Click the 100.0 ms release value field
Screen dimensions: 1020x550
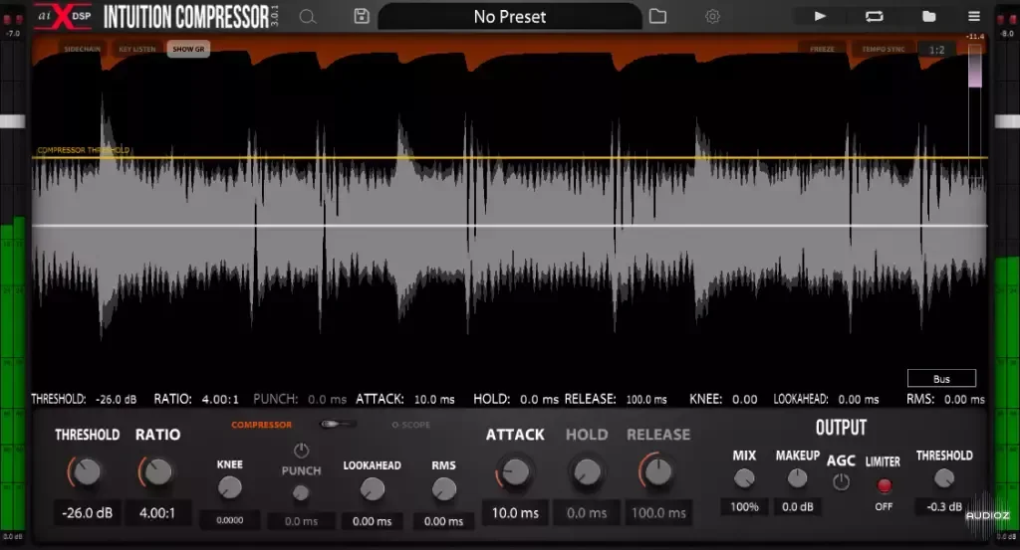click(x=658, y=513)
